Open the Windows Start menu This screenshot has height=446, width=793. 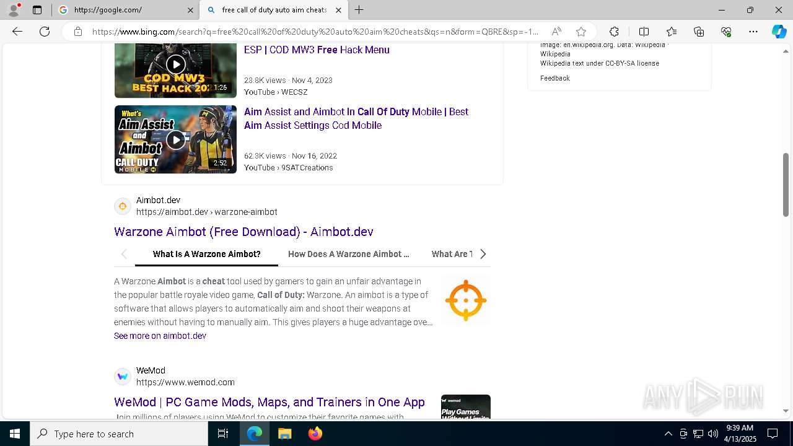[15, 434]
